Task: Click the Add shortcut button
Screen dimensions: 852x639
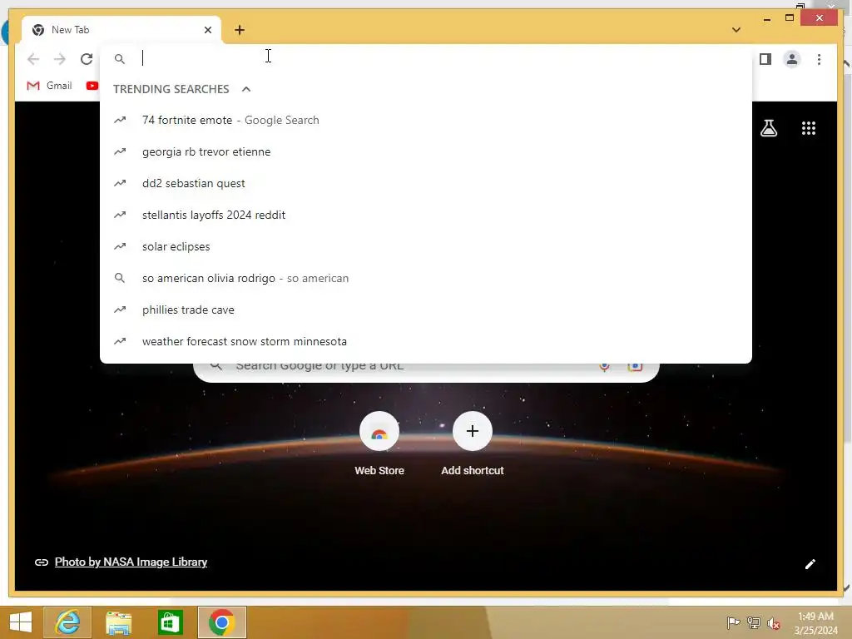Action: [473, 444]
